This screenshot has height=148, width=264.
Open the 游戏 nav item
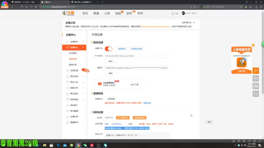129,13
